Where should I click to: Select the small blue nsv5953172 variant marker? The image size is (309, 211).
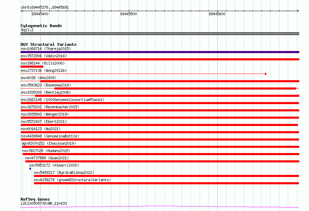[30, 169]
